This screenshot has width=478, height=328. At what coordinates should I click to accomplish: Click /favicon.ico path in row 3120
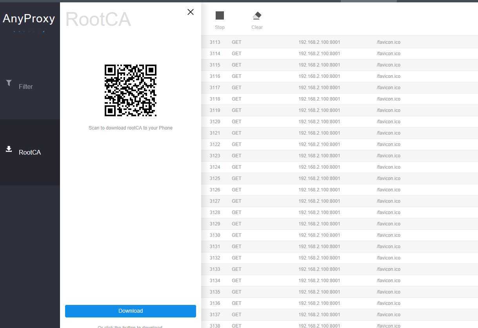[389, 122]
